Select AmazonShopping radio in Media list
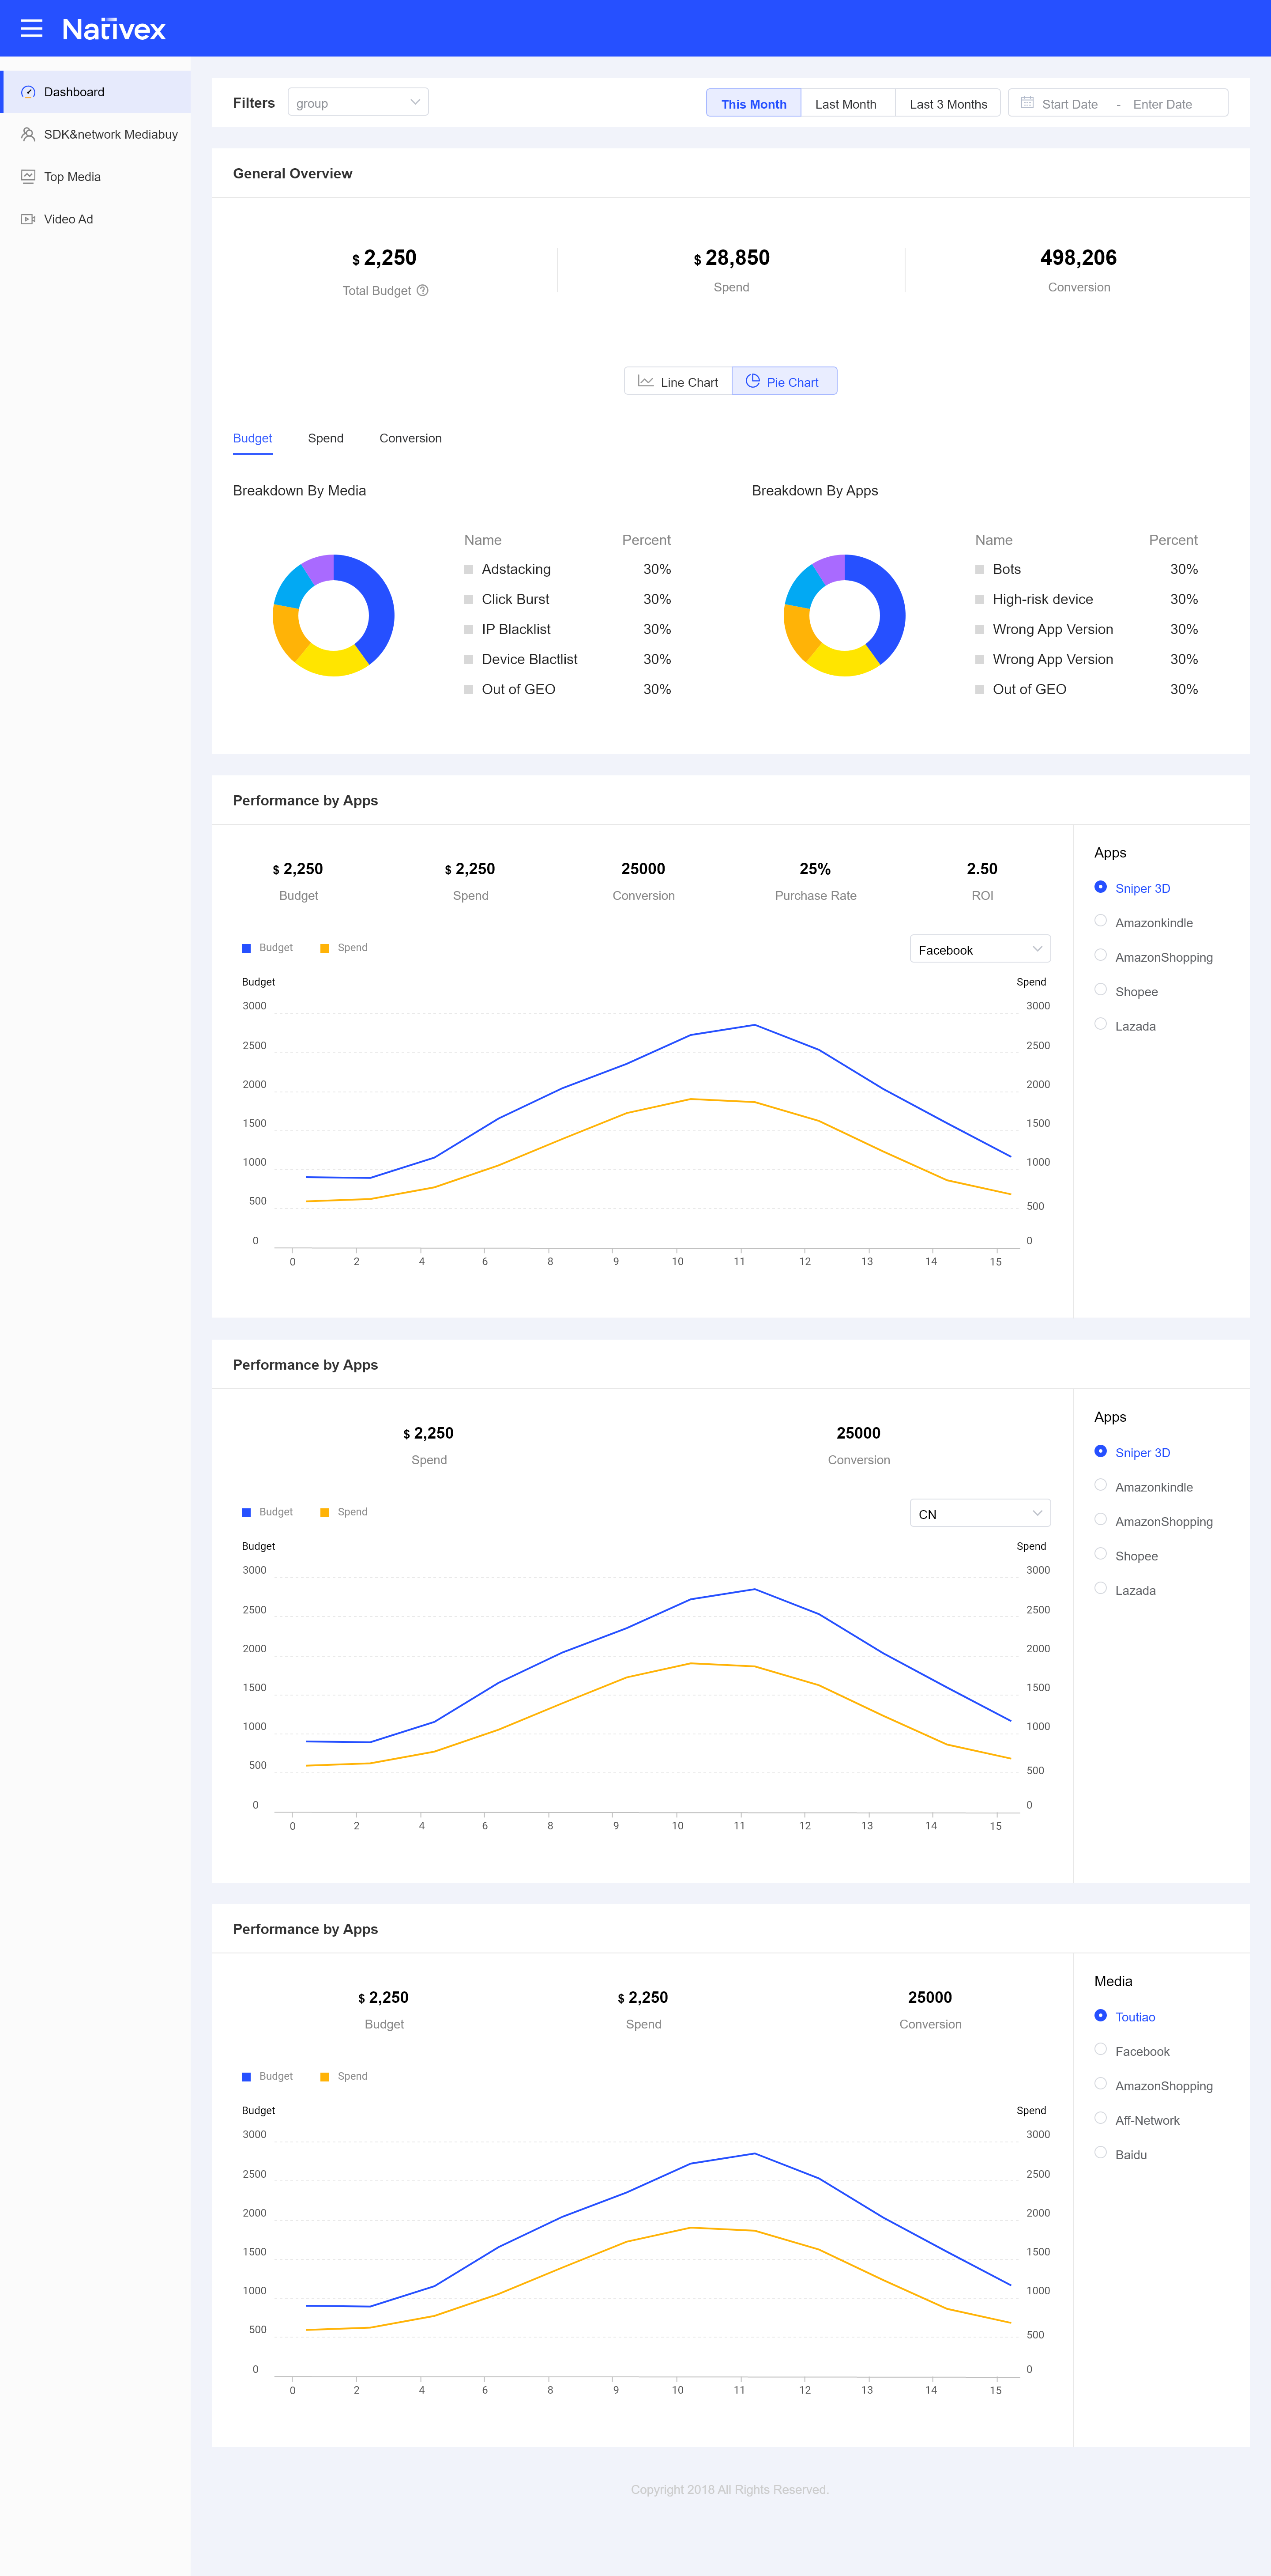This screenshot has width=1271, height=2576. pos(1100,2084)
